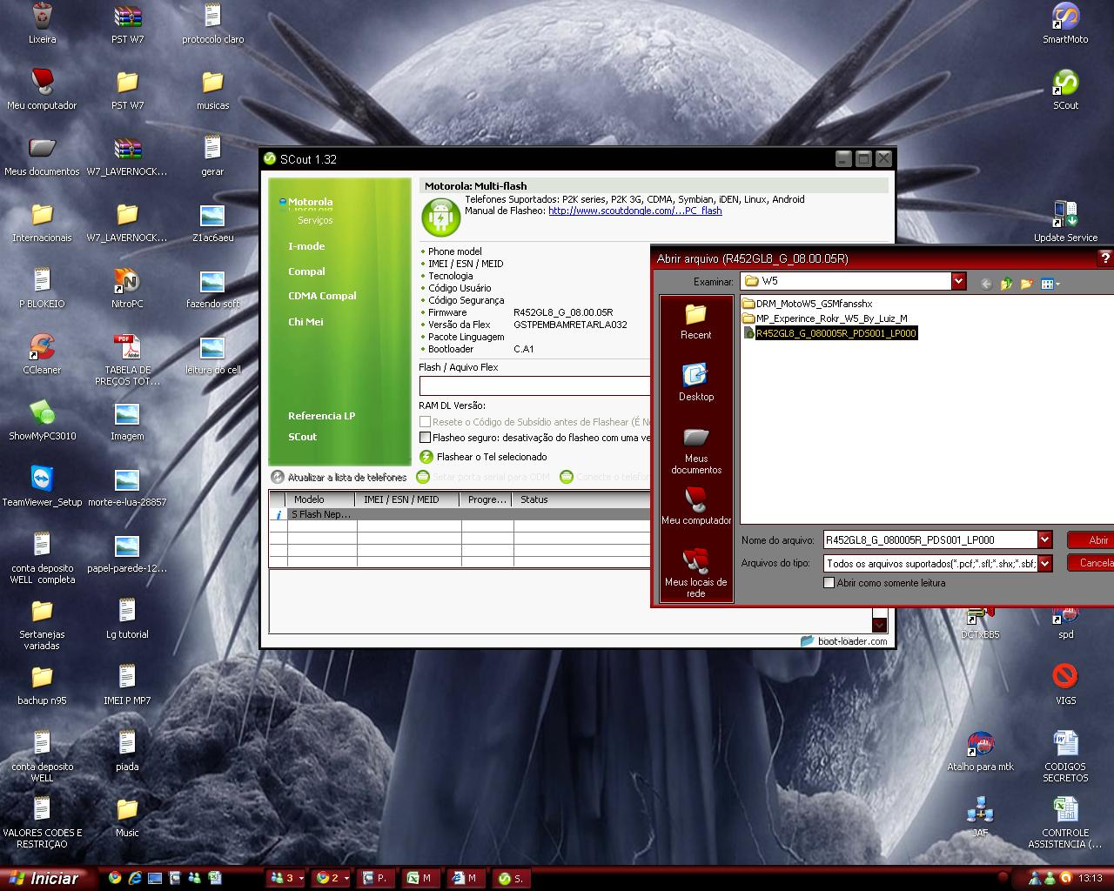Open PST W7 archive icon on desktop
Screen dimensions: 1114x891
tap(127, 23)
